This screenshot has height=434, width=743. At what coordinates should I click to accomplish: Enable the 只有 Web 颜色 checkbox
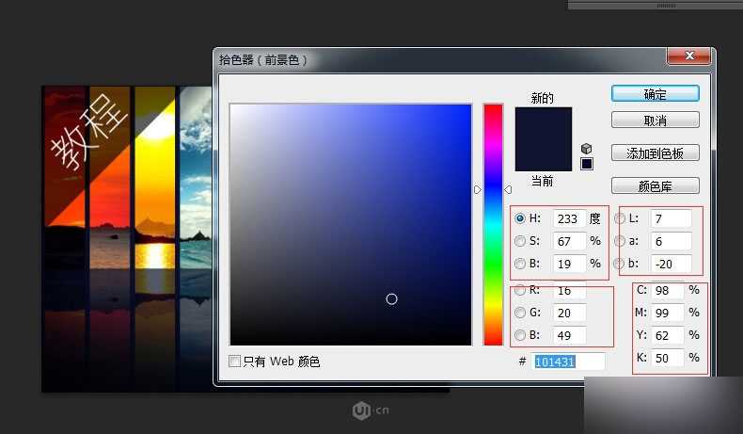click(x=235, y=362)
